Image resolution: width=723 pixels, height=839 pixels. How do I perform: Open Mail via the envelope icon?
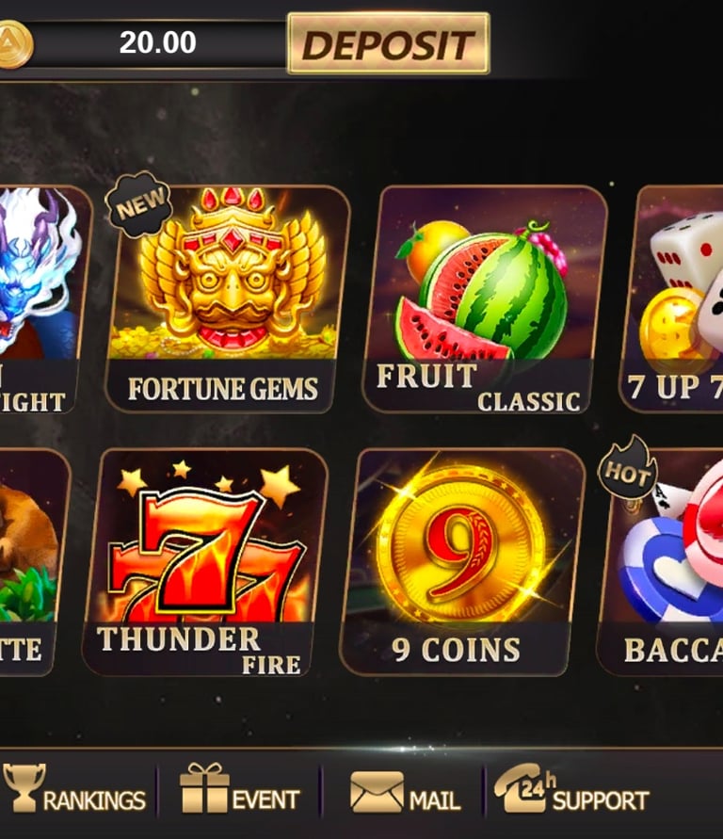pos(377,791)
